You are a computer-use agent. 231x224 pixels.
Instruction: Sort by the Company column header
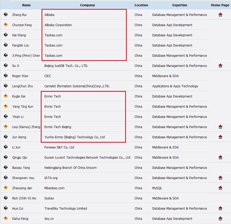pos(88,5)
